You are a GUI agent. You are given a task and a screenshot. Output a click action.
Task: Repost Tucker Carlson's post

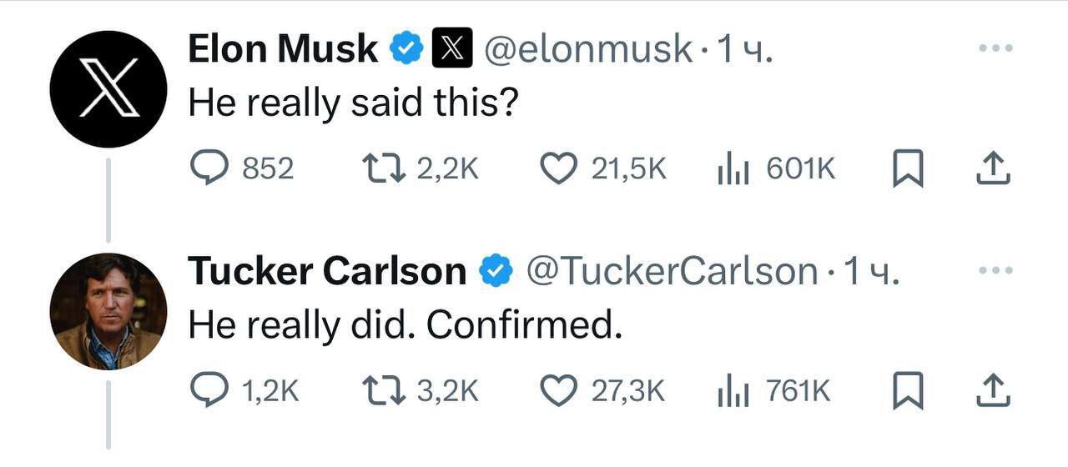coord(383,390)
